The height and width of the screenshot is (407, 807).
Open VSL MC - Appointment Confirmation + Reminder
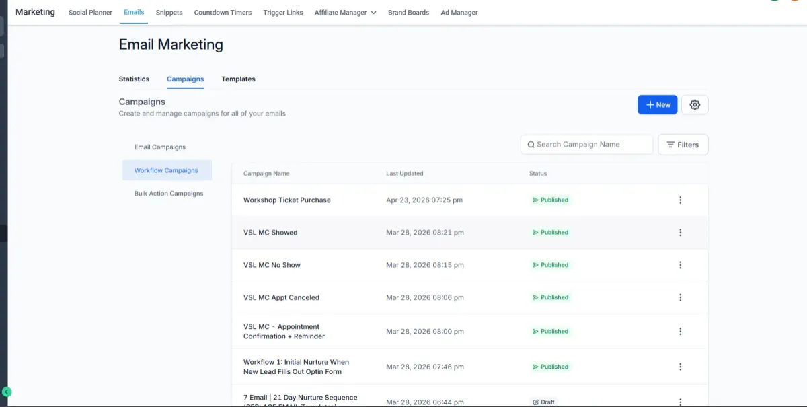(x=284, y=332)
